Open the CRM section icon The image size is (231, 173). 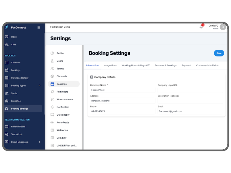point(7,45)
